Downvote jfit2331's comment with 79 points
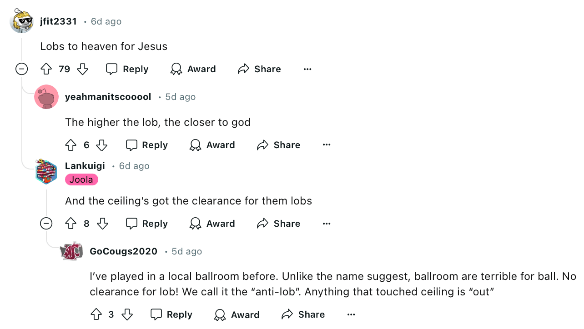Screen dimensions: 584x329 click(82, 69)
